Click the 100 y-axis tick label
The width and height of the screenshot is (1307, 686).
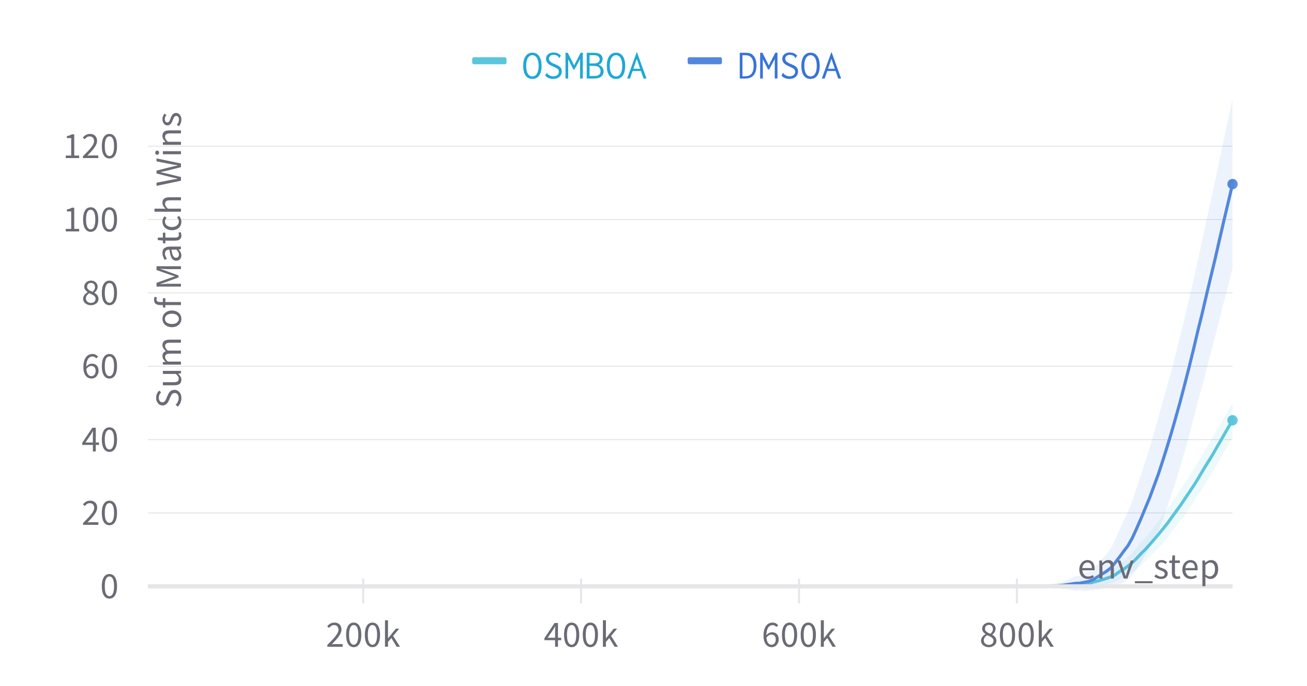point(90,220)
